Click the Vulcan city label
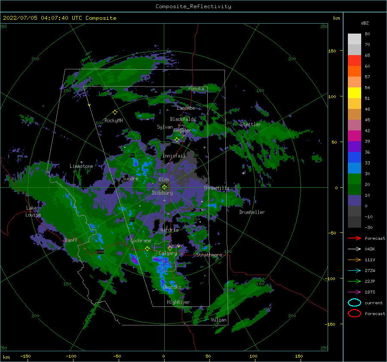Image resolution: width=387 pixels, height=362 pixels. [218, 320]
